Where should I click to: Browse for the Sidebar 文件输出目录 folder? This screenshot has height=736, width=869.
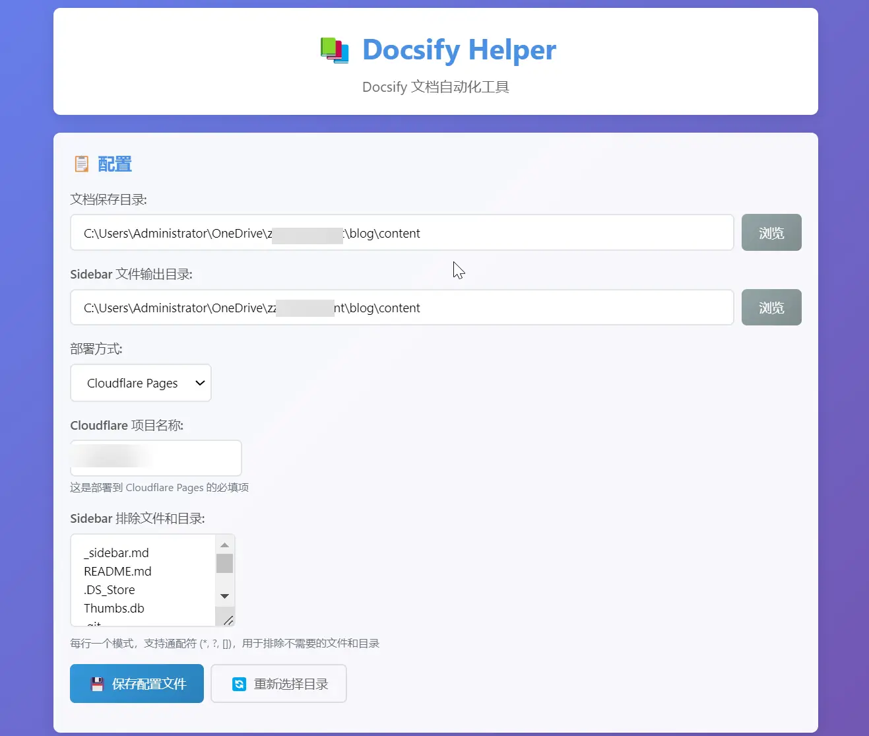771,308
